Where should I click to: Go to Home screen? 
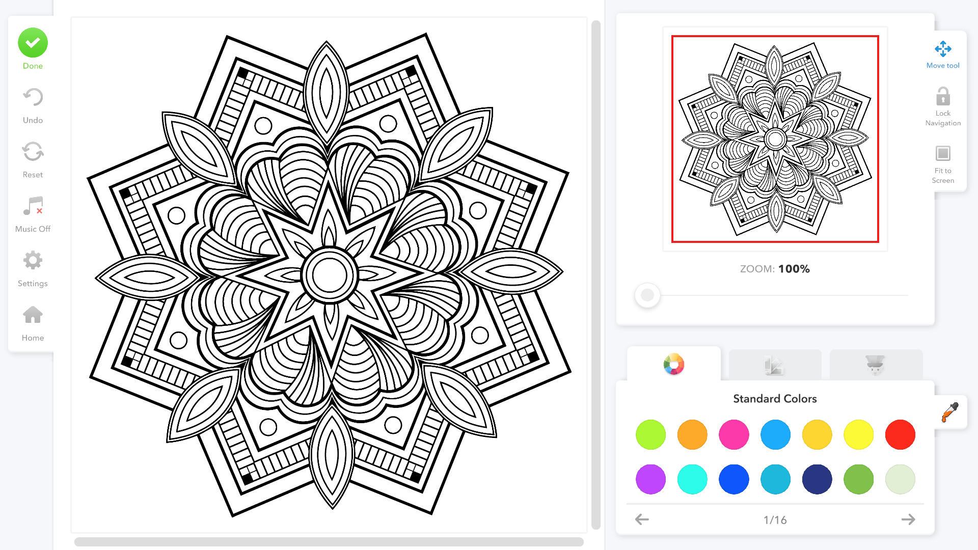coord(33,315)
